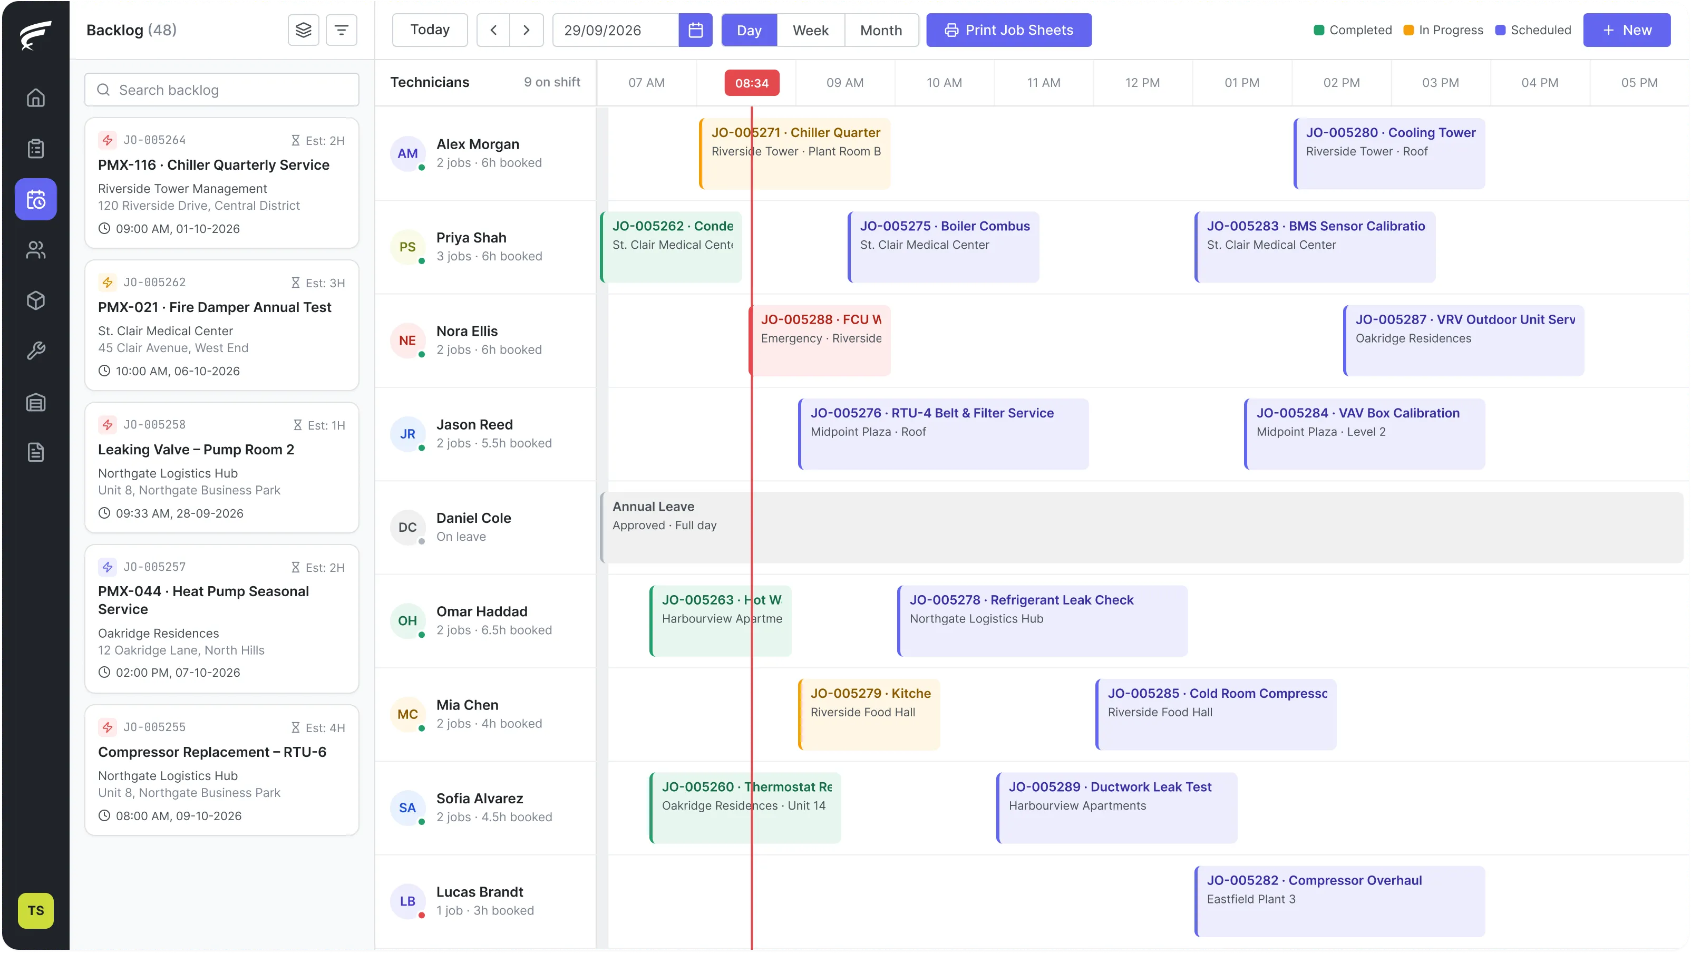The width and height of the screenshot is (1691, 953).
Task: Focus the Search backlog field
Action: coord(222,90)
